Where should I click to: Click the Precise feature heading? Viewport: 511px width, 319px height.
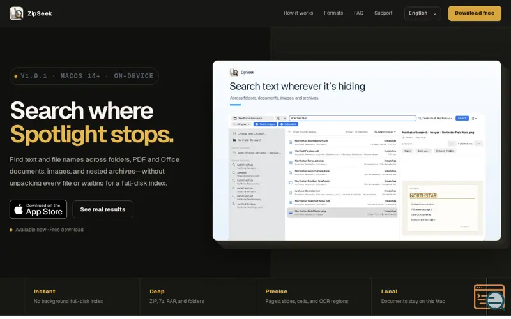pyautogui.click(x=276, y=292)
